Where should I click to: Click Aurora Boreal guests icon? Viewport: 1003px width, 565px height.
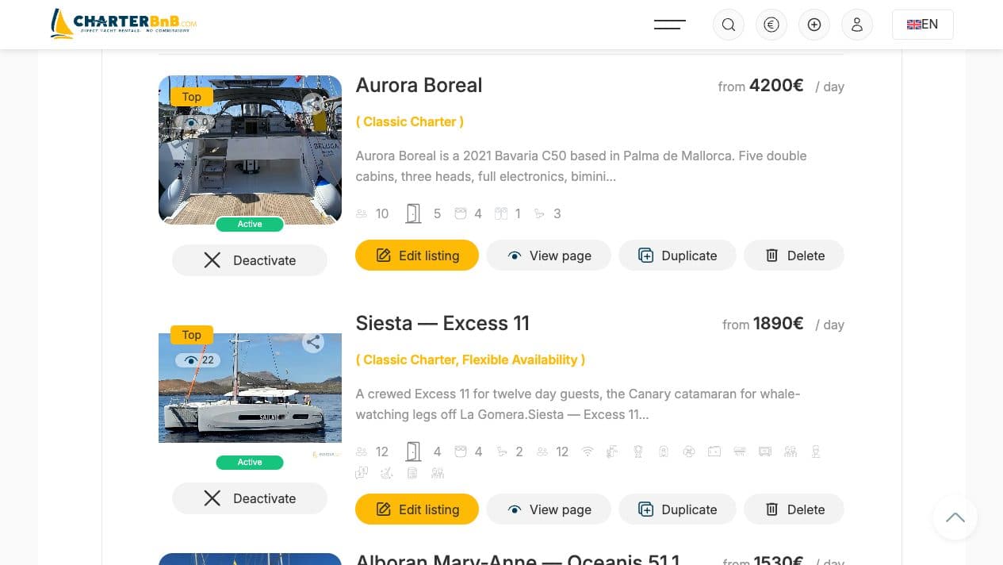362,213
